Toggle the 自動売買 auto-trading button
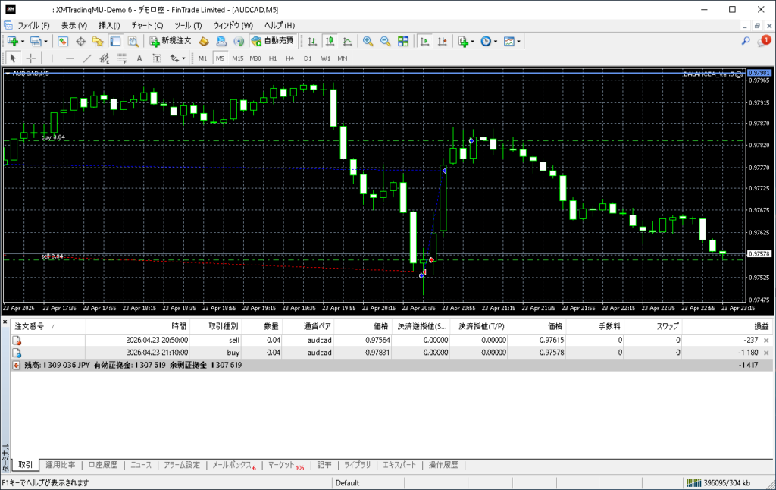 tap(272, 41)
